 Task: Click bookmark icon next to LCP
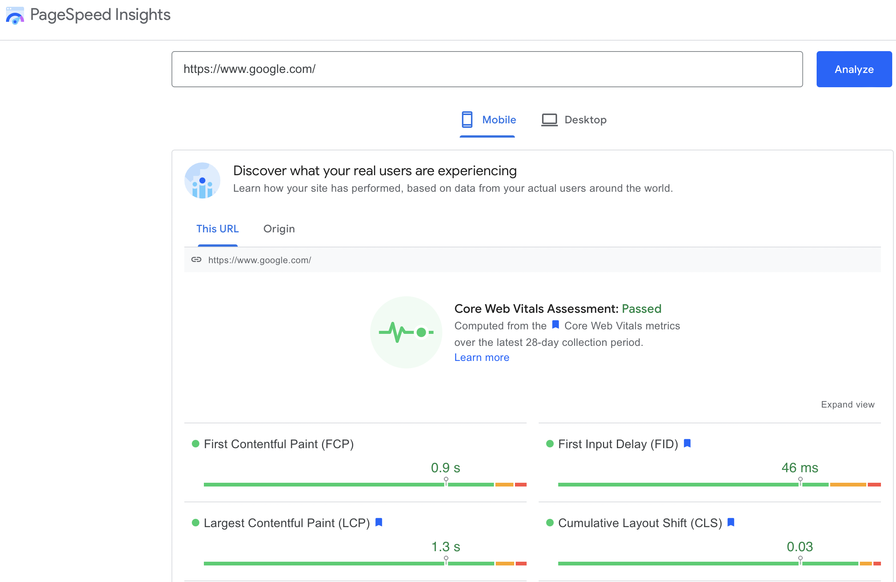pyautogui.click(x=379, y=523)
